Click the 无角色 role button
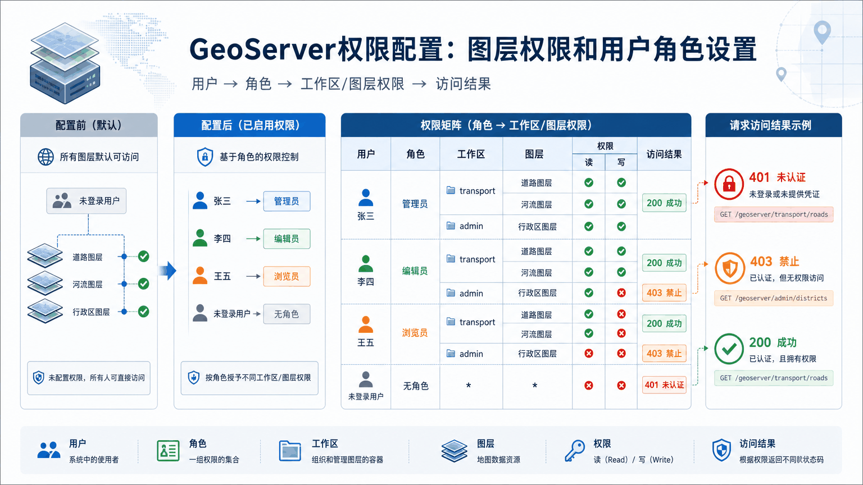 (x=287, y=314)
